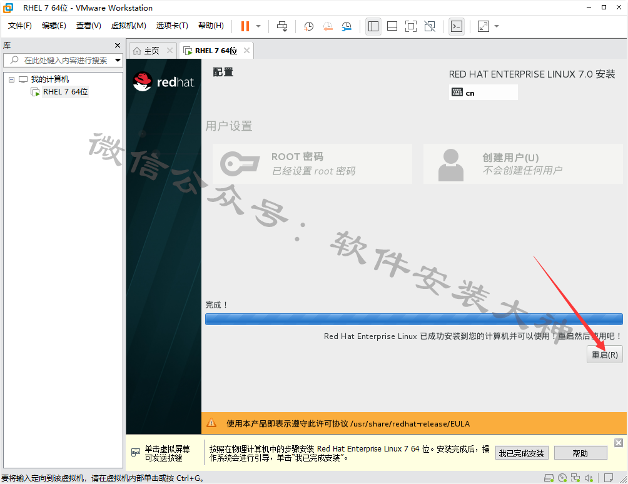Open the 创建用户(U) setting
Viewport: 628px width, 484px height.
click(523, 164)
